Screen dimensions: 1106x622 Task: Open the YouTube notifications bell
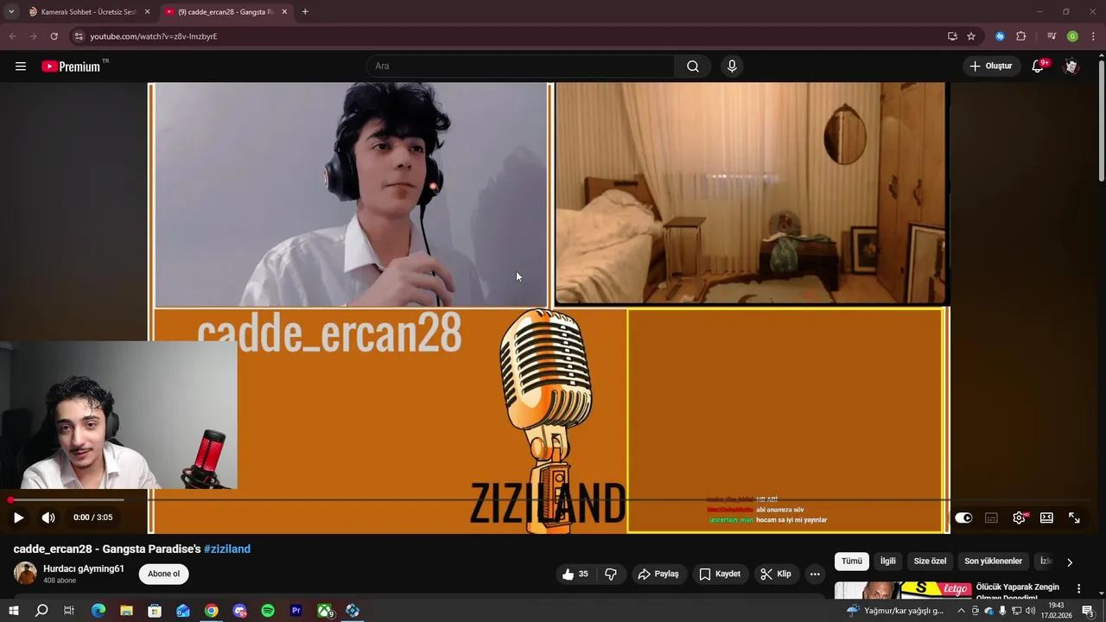1039,67
